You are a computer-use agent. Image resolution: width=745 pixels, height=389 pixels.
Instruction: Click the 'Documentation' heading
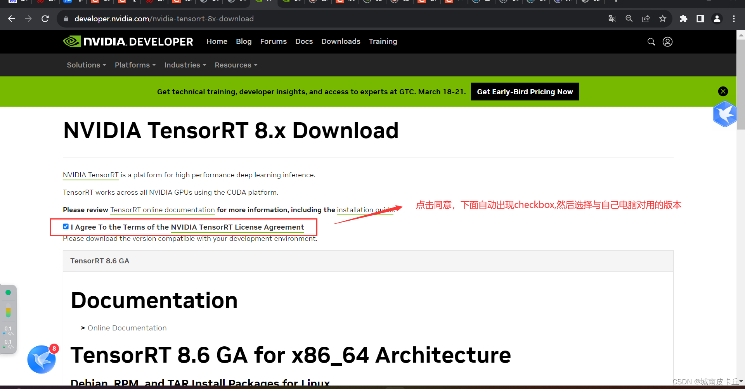(154, 301)
